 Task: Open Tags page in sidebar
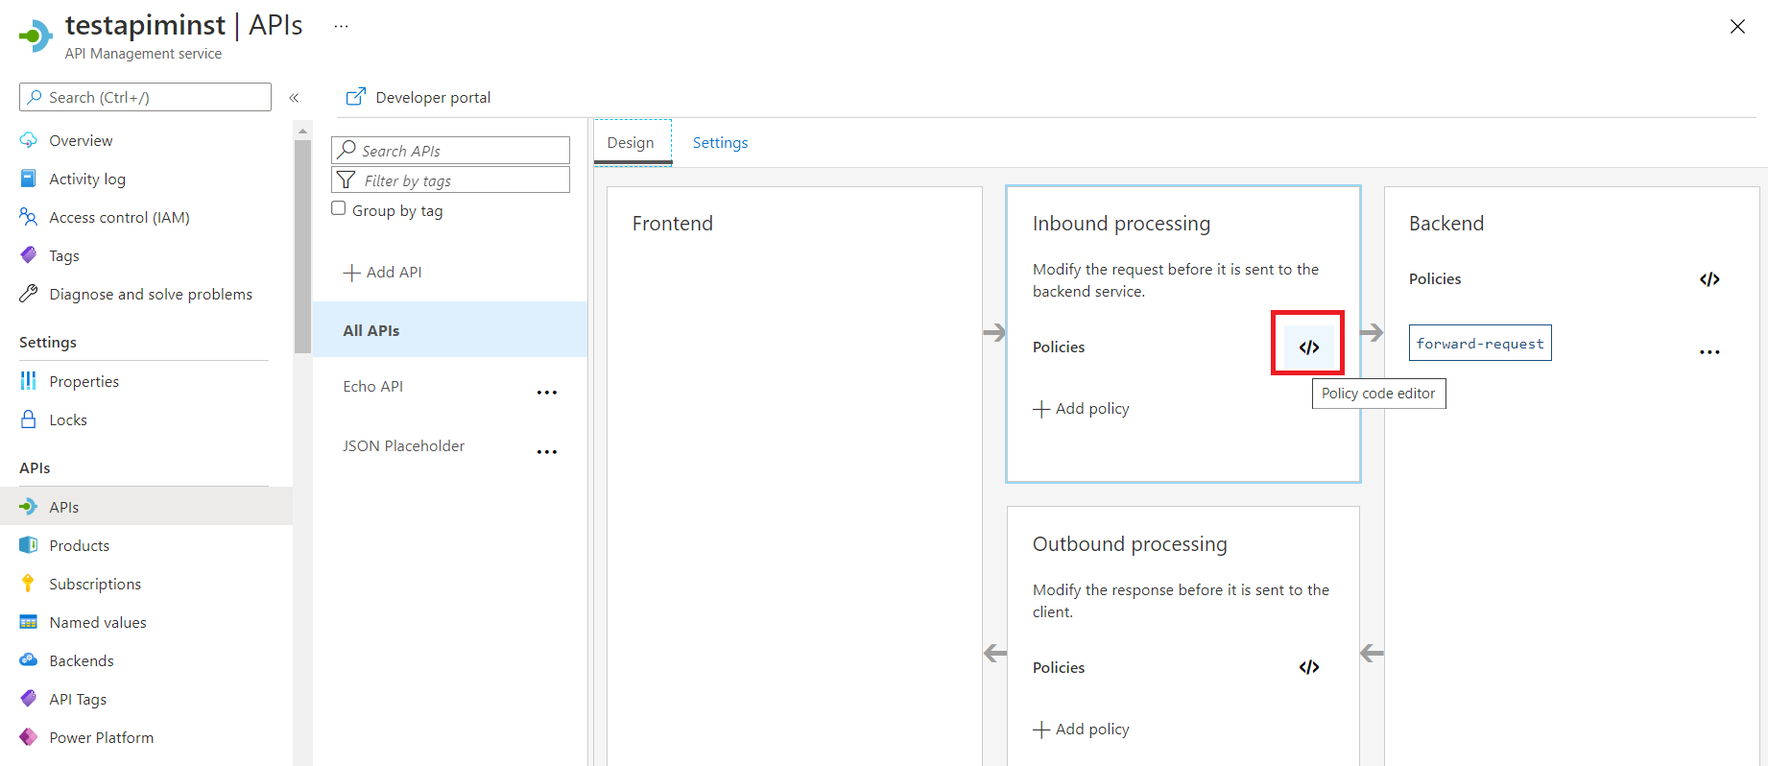coord(64,255)
